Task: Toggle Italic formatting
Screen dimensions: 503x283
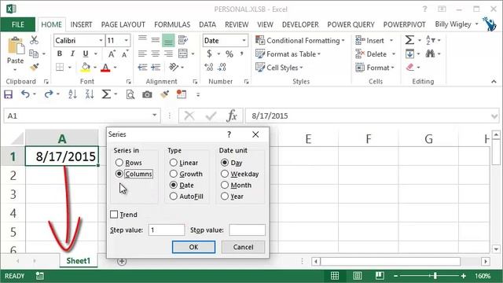Action: (x=72, y=54)
